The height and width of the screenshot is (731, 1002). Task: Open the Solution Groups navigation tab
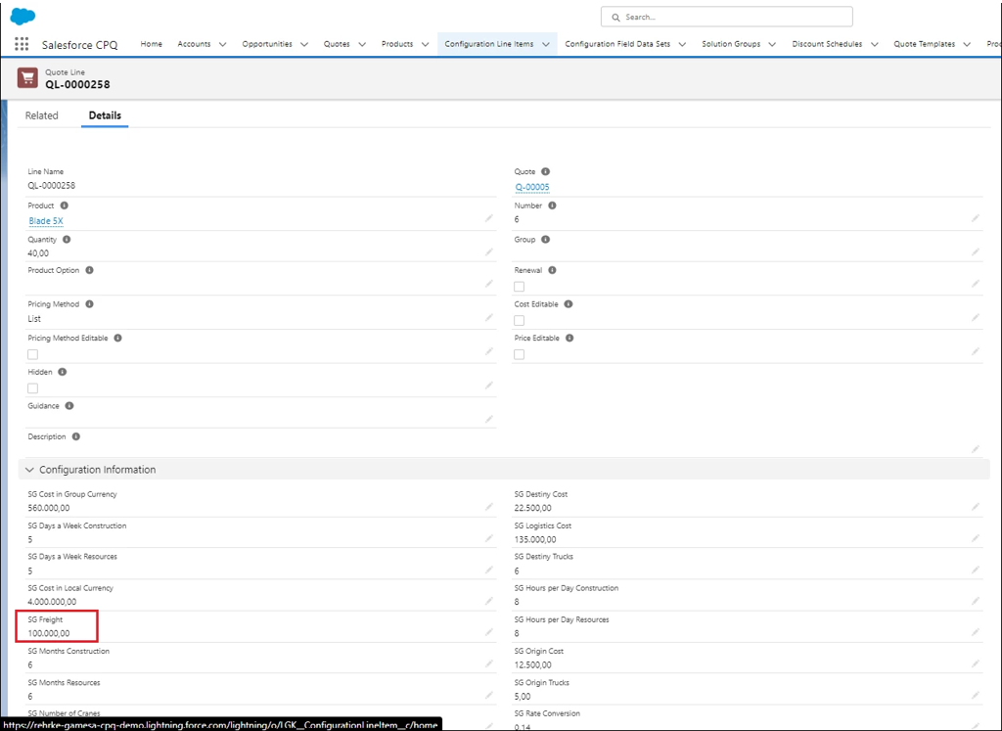point(731,44)
